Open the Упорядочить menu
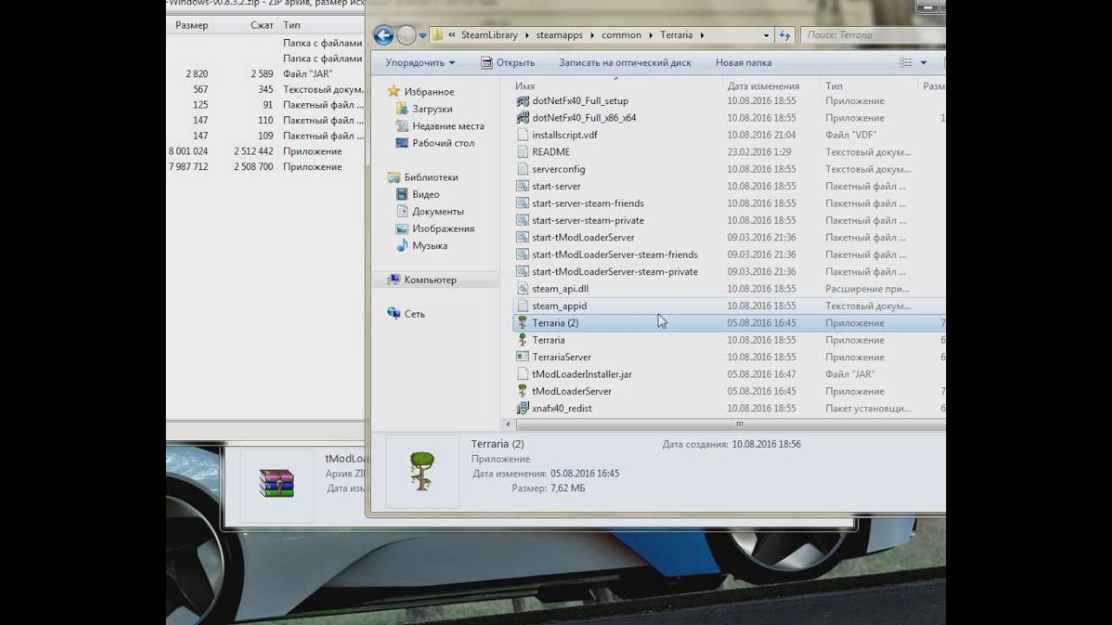Viewport: 1112px width, 625px height. [x=420, y=62]
